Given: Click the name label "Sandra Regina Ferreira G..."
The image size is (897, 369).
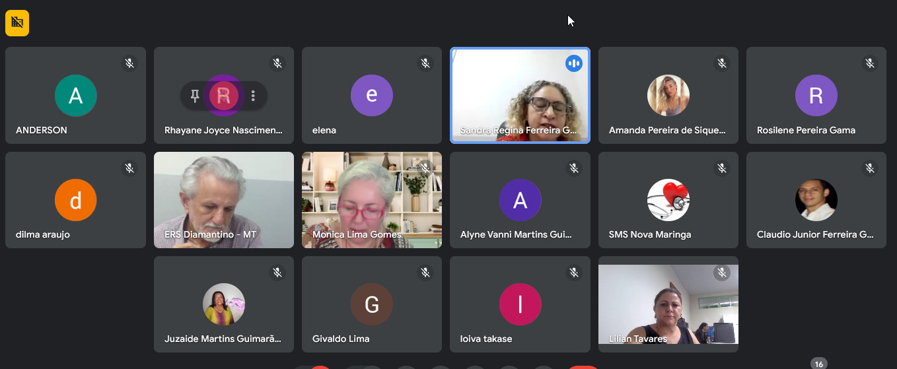Looking at the screenshot, I should [519, 130].
